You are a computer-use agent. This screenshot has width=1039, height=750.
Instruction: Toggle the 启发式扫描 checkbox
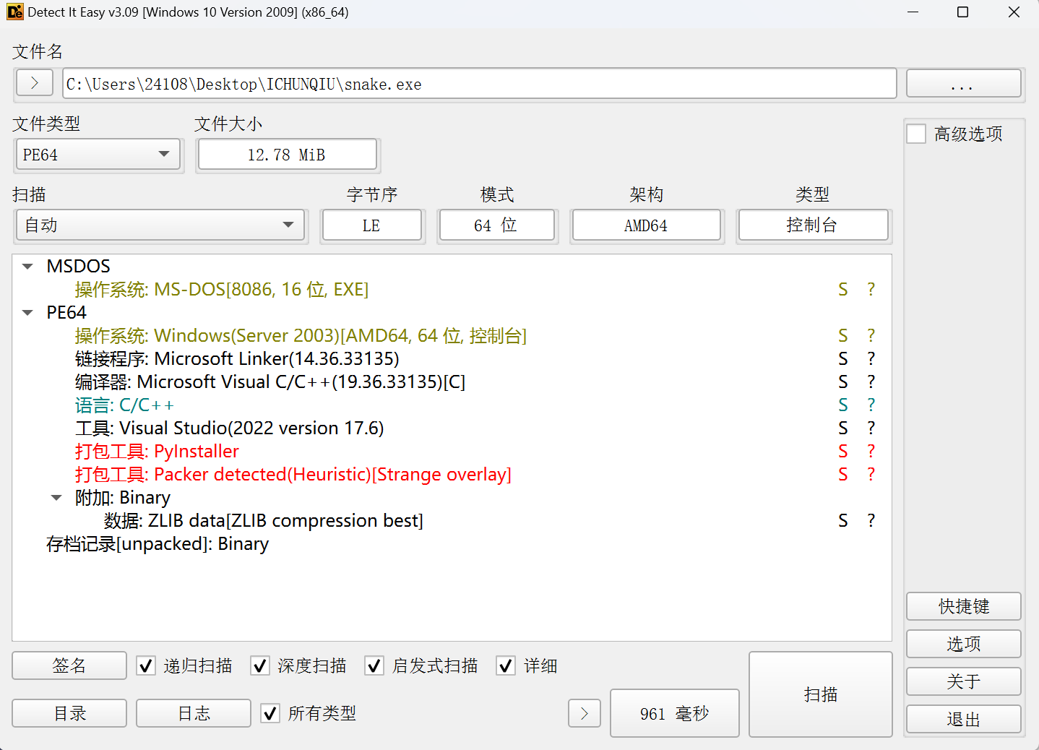click(374, 666)
